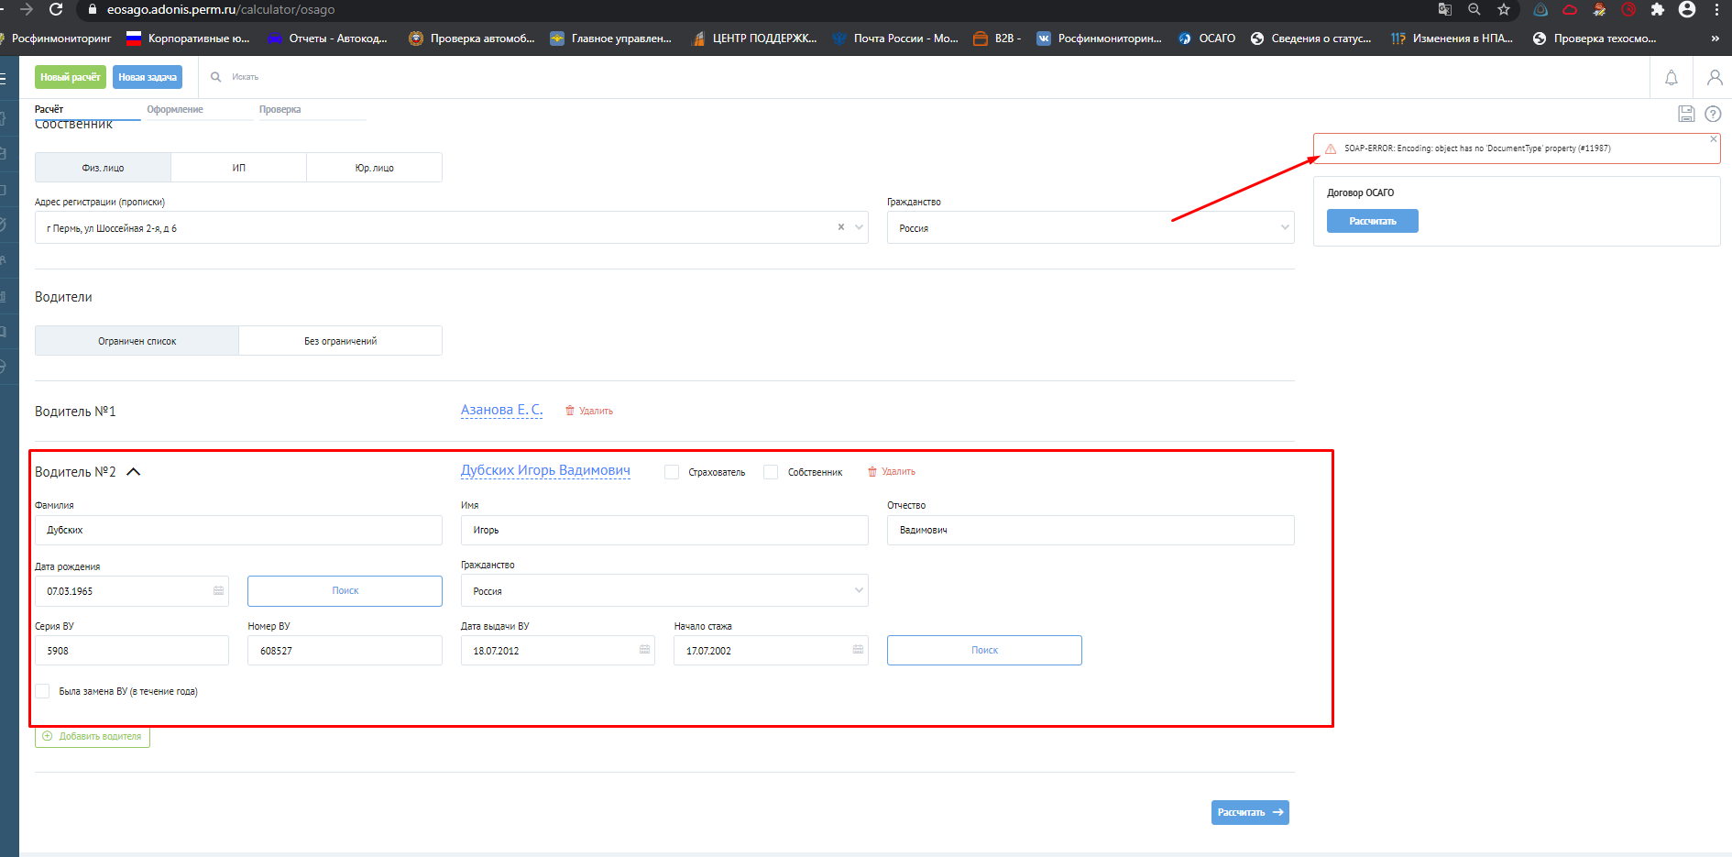This screenshot has height=857, width=1732.
Task: Click the notification bell icon
Action: click(x=1671, y=78)
